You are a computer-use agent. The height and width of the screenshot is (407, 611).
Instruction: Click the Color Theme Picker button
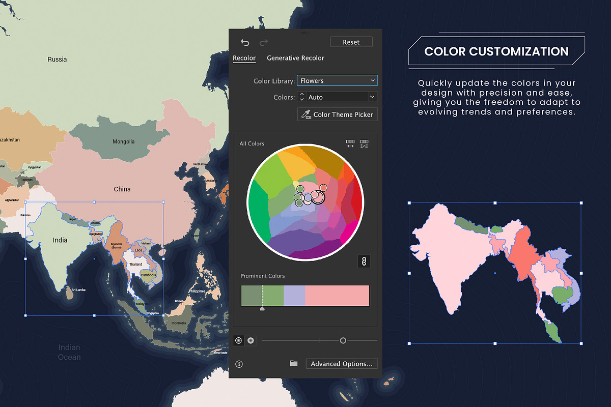[338, 114]
